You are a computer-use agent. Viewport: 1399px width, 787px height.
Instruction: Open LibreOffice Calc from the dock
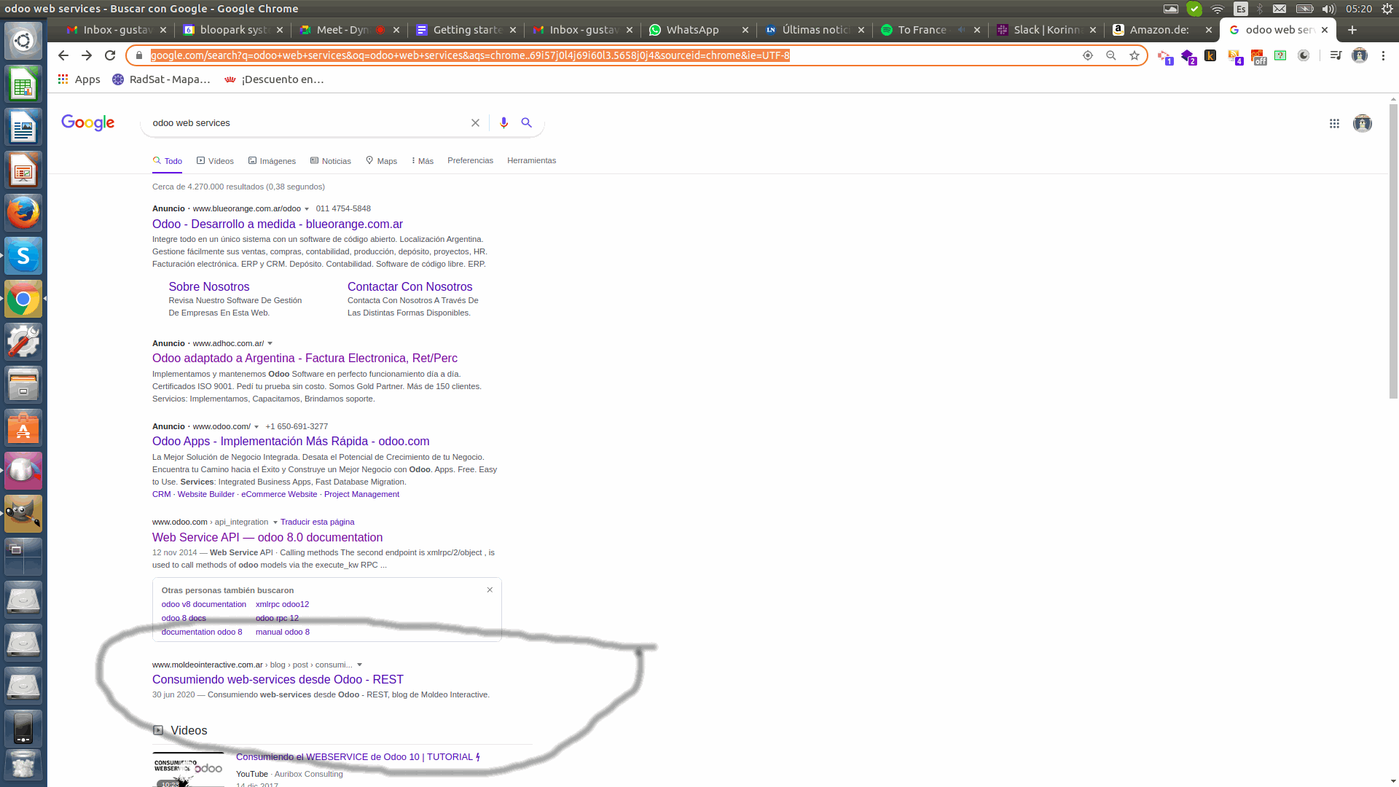(23, 84)
